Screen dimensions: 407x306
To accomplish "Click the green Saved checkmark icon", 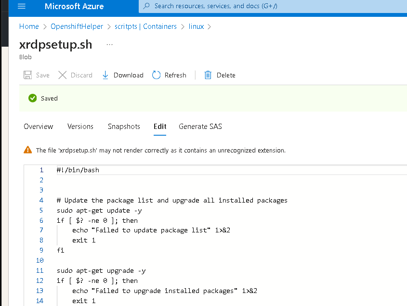I will pos(32,98).
